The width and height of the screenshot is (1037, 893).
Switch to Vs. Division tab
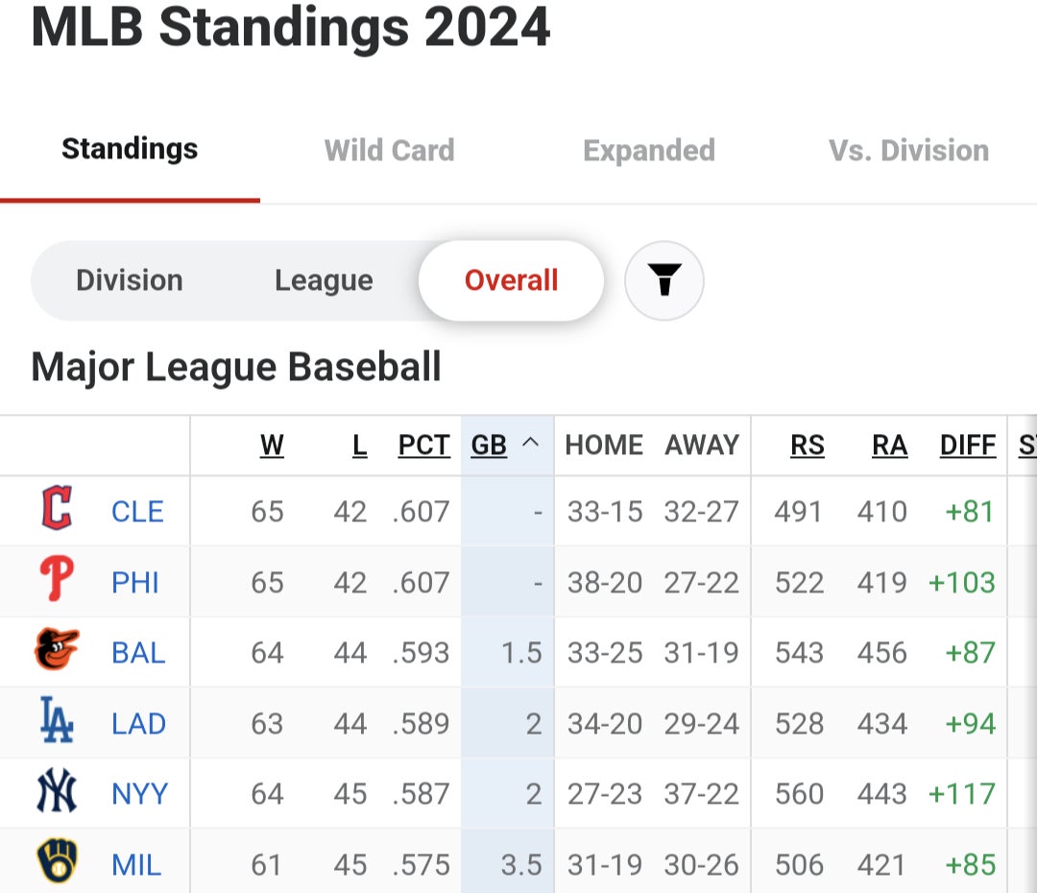click(908, 151)
